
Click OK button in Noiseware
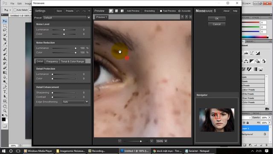(x=217, y=18)
